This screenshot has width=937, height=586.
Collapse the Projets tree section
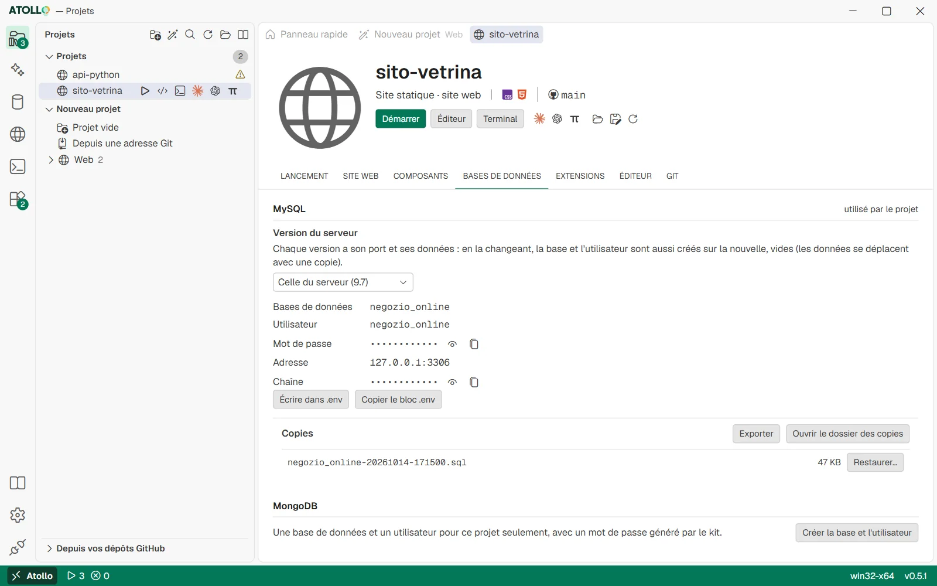click(49, 56)
